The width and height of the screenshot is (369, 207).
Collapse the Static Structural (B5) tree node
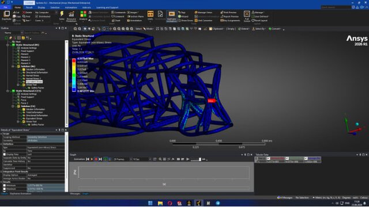click(7, 45)
